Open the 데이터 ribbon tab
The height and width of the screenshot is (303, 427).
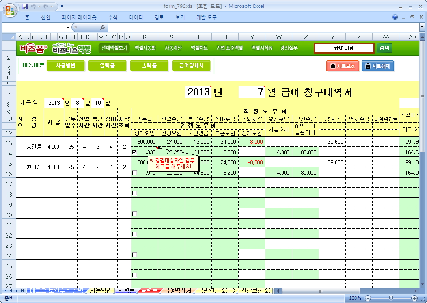coord(136,17)
